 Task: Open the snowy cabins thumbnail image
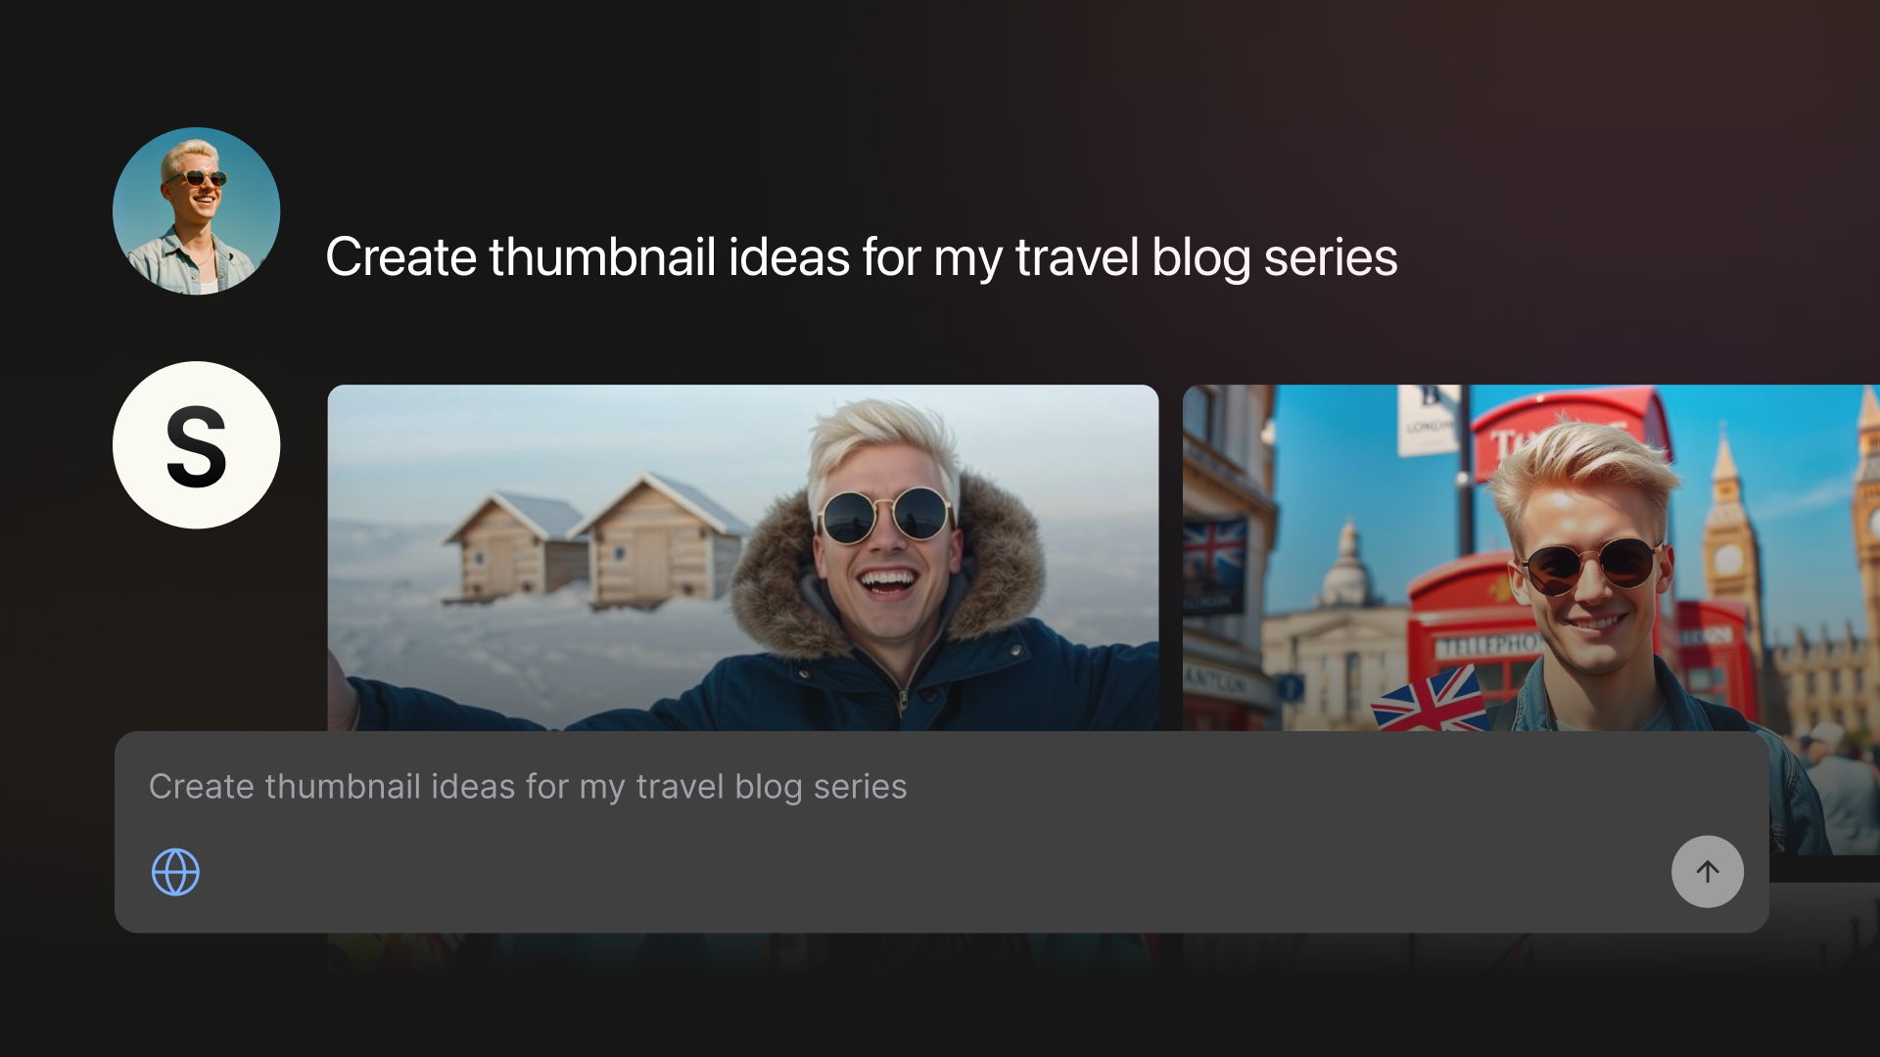pyautogui.click(x=743, y=558)
